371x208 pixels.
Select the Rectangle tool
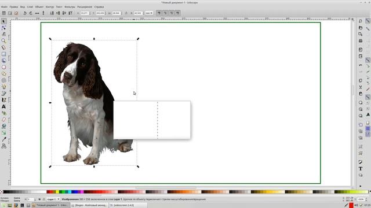click(4, 54)
